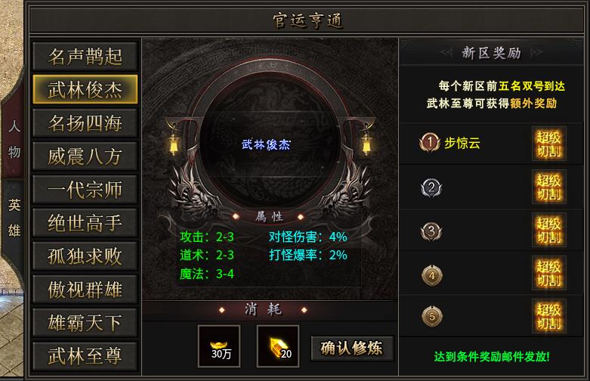590x381 pixels.
Task: Select the 一代宗师 rank entry
Action: [x=85, y=190]
